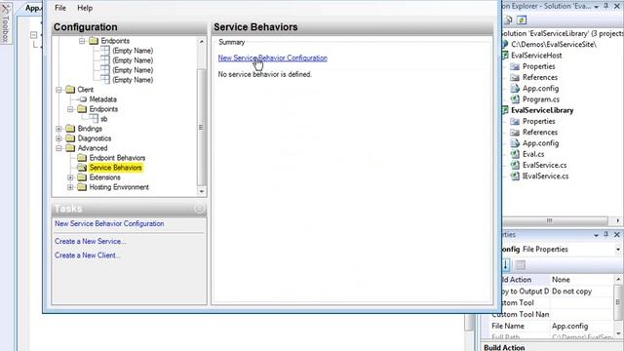Viewport: 624px width, 351px height.
Task: Open Properties panel object selector dropdown
Action: pos(618,250)
